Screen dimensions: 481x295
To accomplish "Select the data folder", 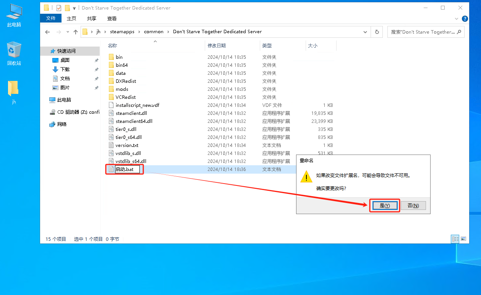I will point(117,73).
